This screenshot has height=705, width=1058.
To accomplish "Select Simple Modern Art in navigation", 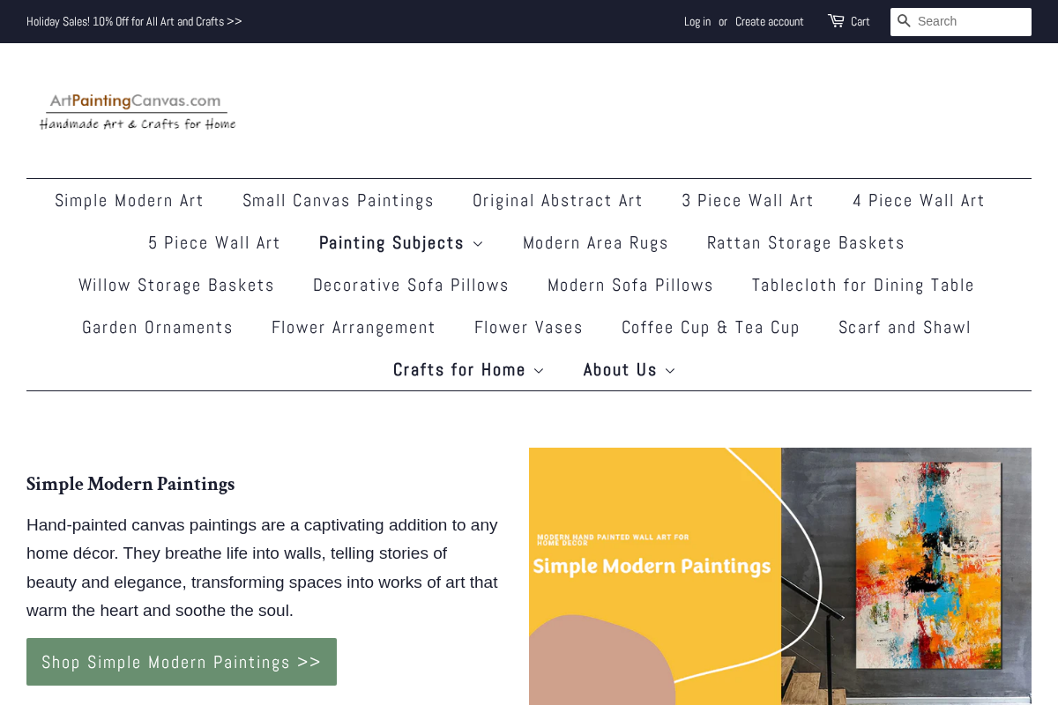I will [x=129, y=199].
